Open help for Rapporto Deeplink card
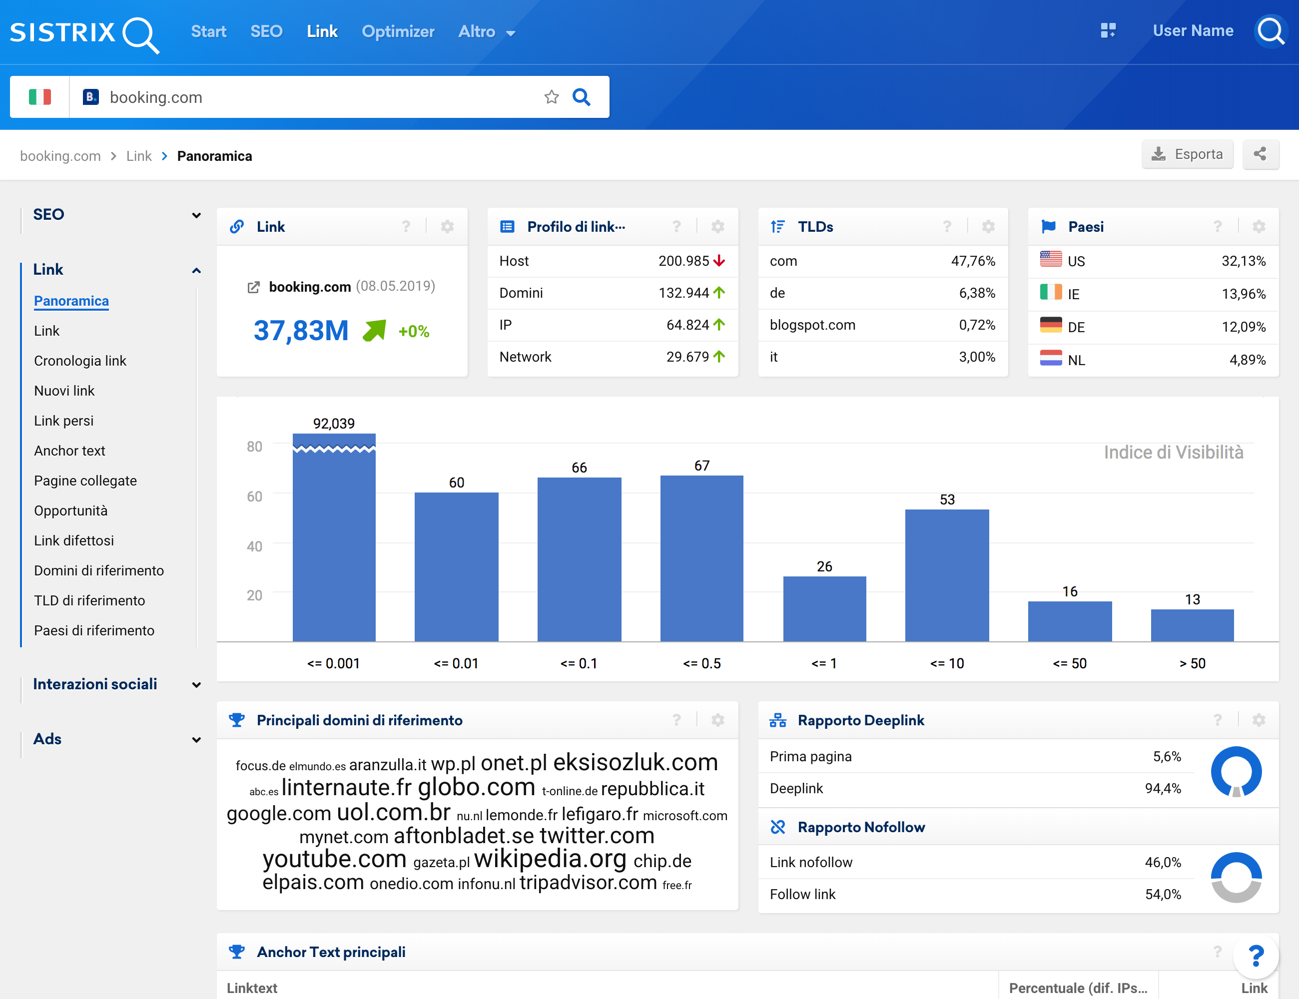This screenshot has height=999, width=1299. (1218, 720)
